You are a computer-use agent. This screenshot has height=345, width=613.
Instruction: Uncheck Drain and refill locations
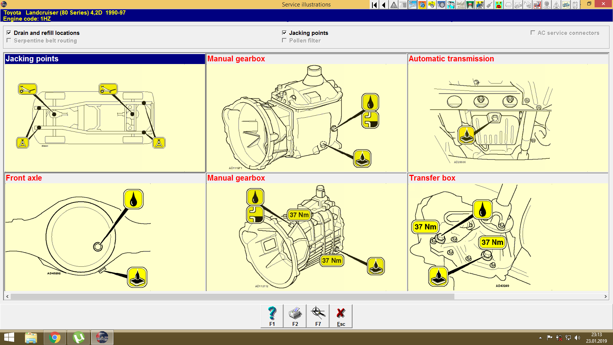9,33
